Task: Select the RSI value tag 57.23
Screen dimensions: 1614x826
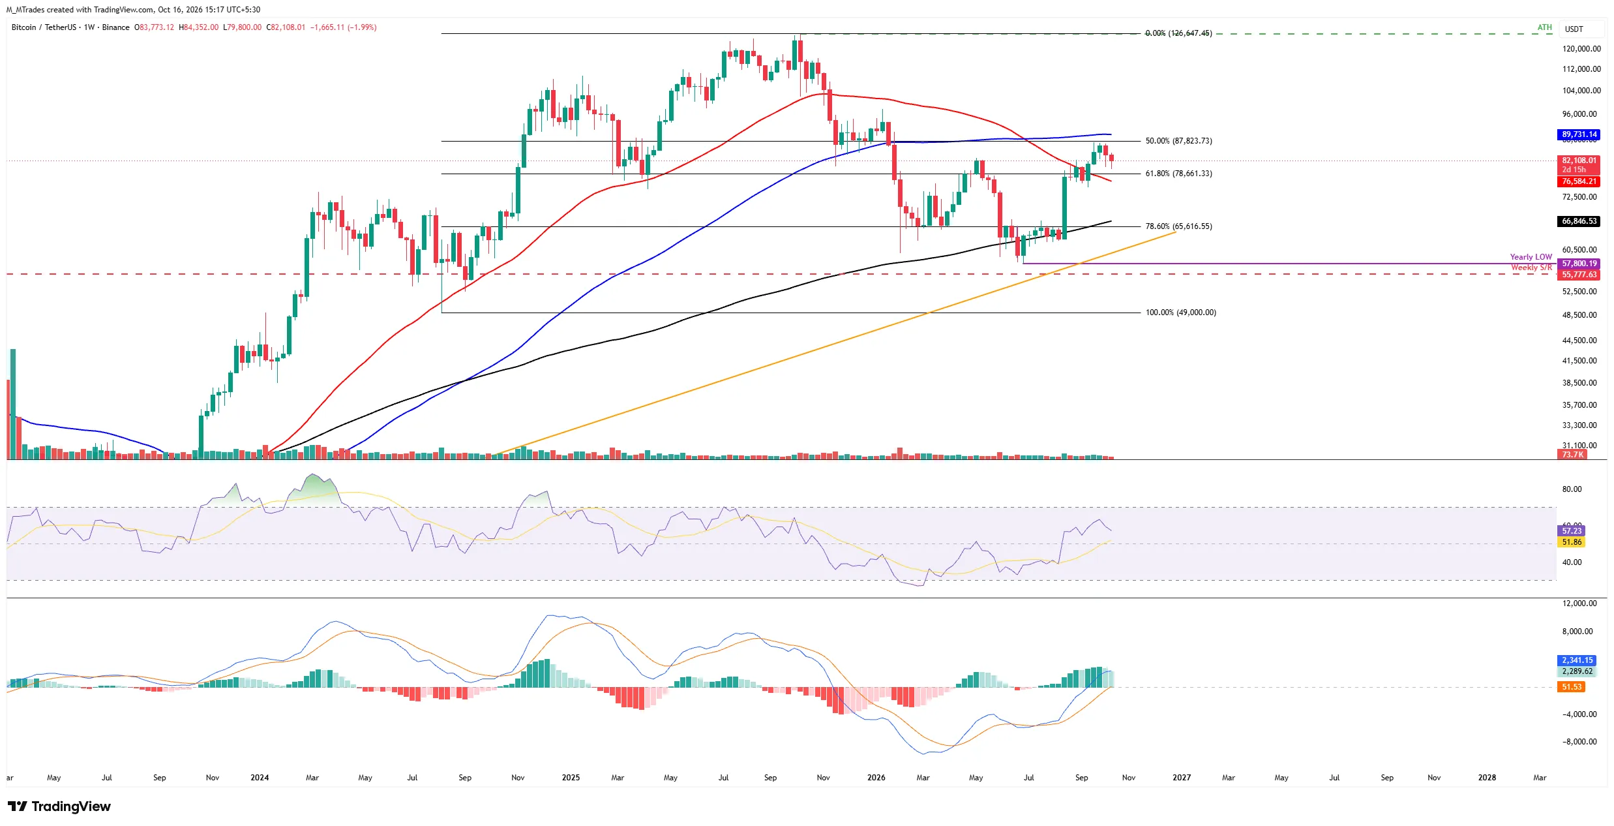Action: point(1571,531)
